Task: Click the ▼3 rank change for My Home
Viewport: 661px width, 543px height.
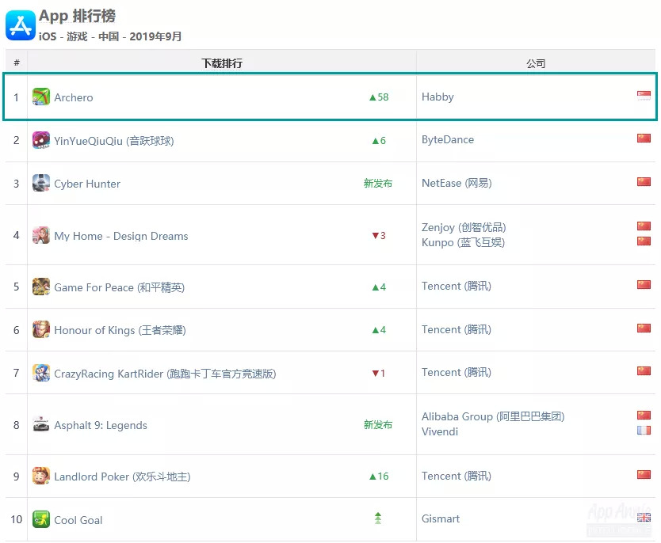Action: point(379,236)
